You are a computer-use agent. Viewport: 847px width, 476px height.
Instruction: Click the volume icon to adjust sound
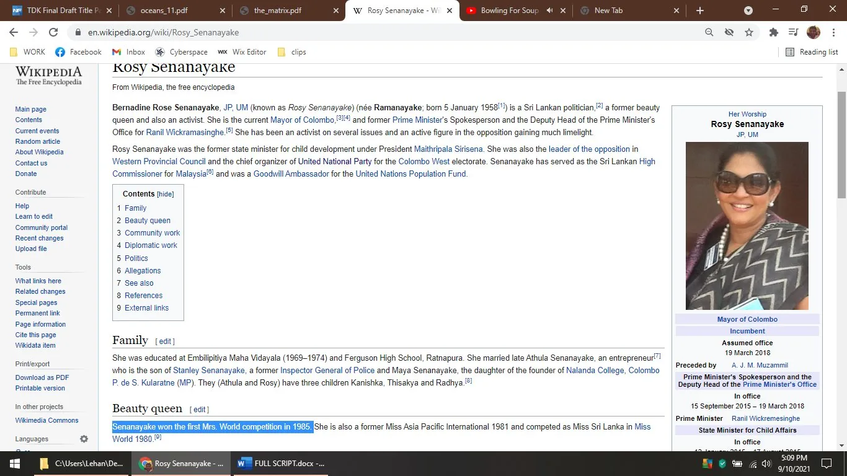click(x=765, y=463)
